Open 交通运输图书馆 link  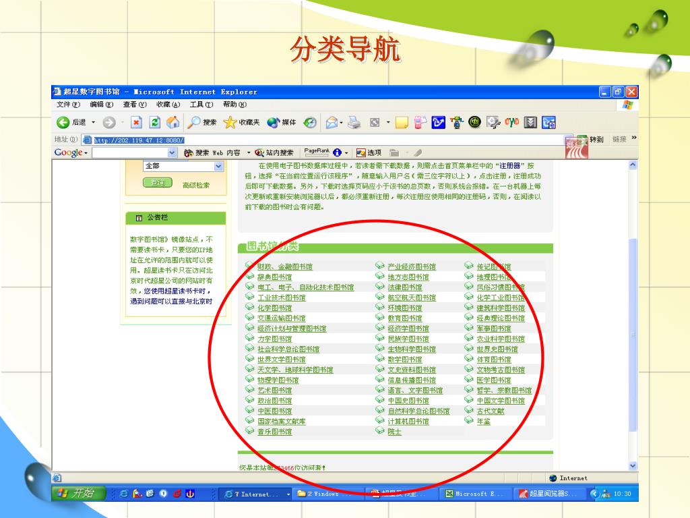click(x=281, y=318)
